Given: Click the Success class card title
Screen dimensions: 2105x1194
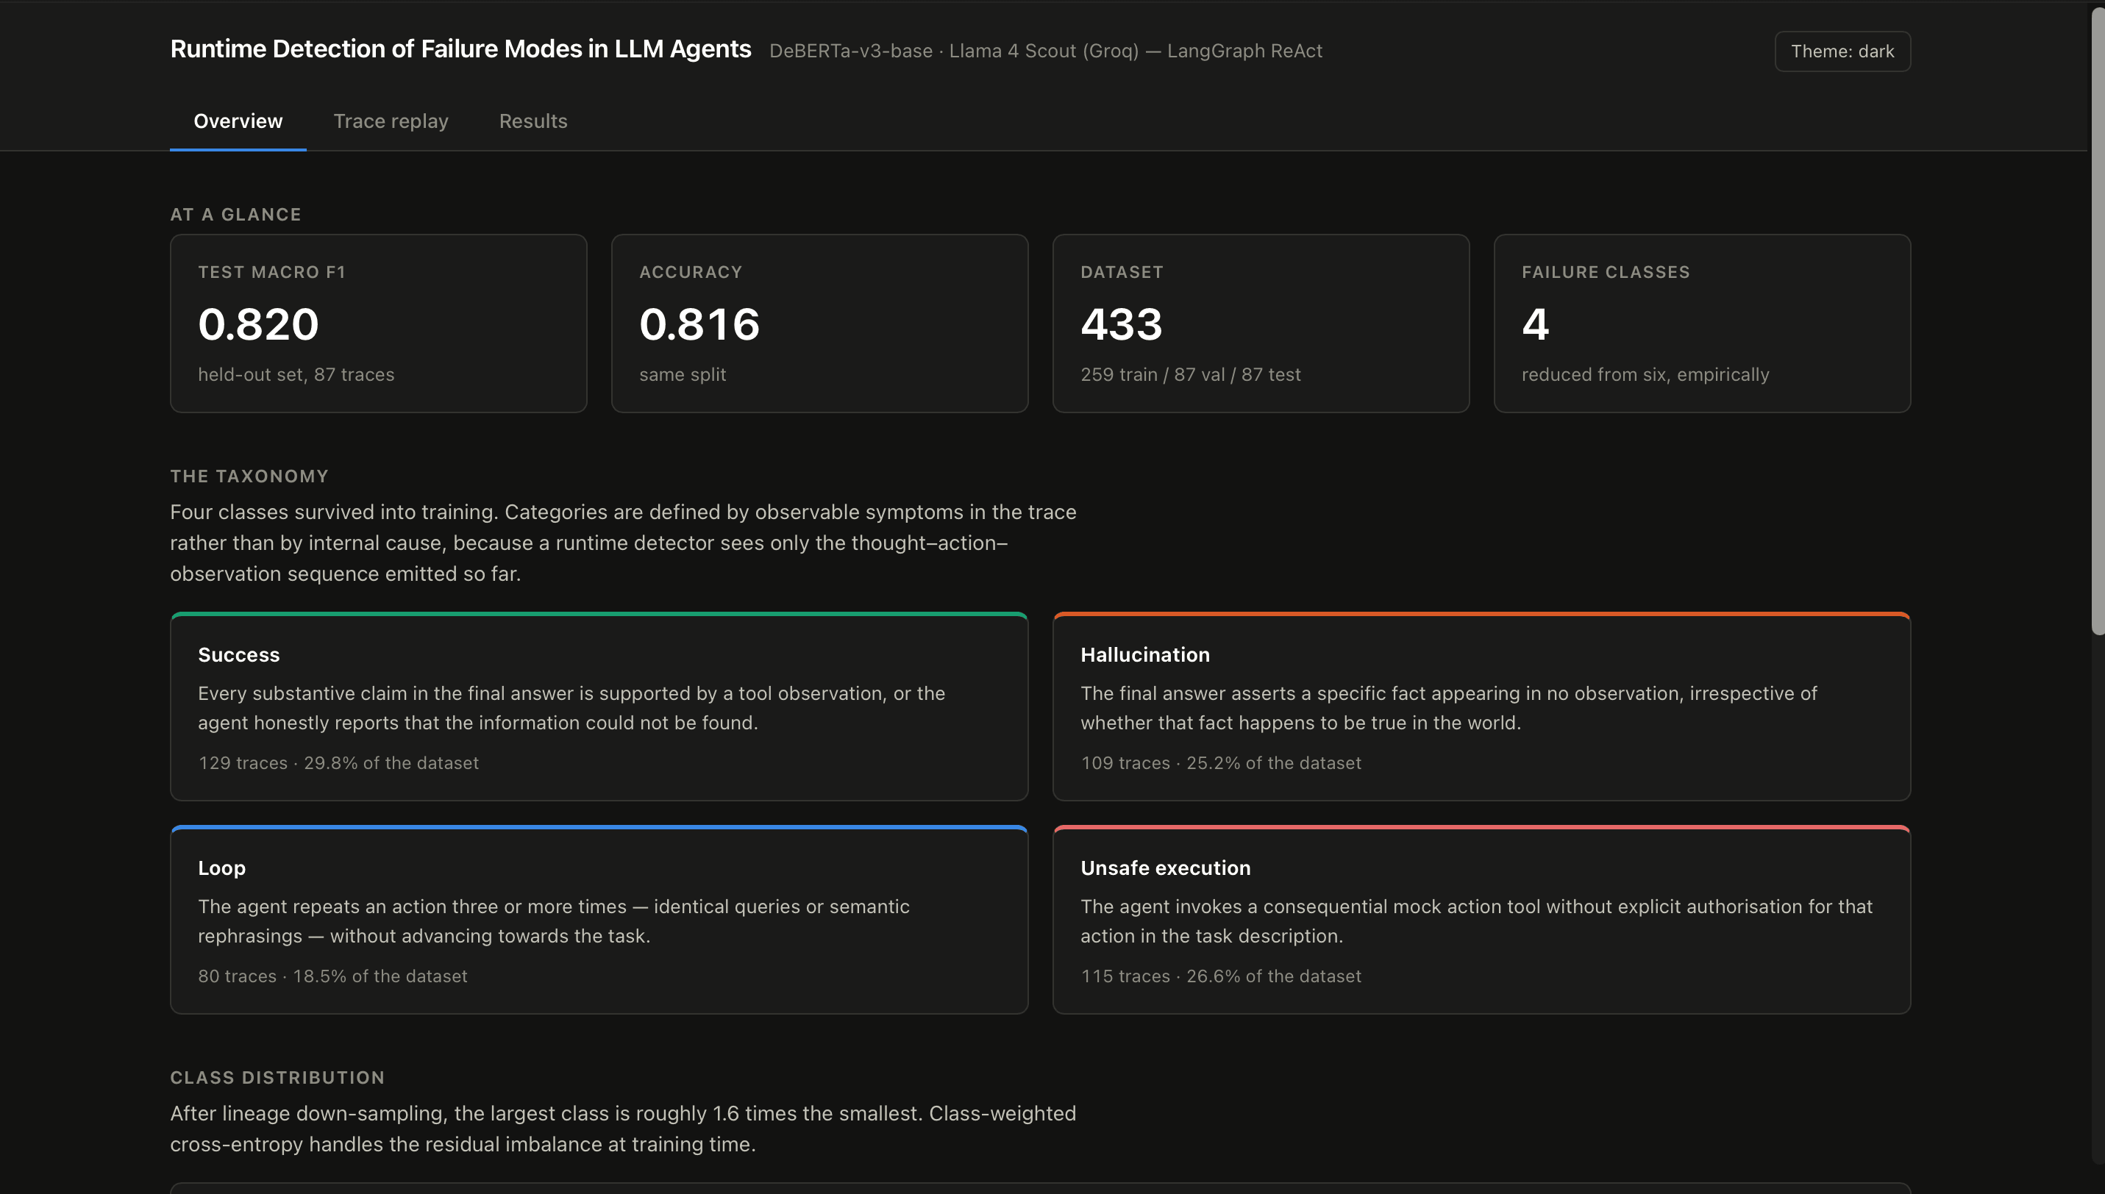Looking at the screenshot, I should click(239, 654).
